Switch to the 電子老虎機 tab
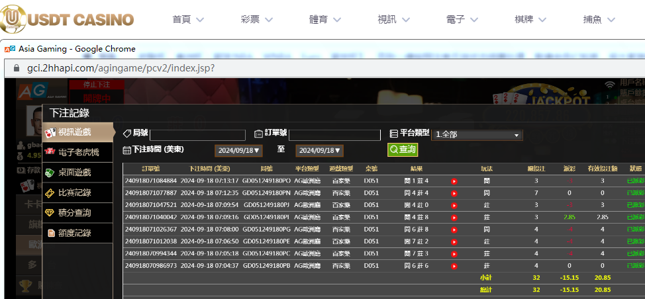 point(78,152)
